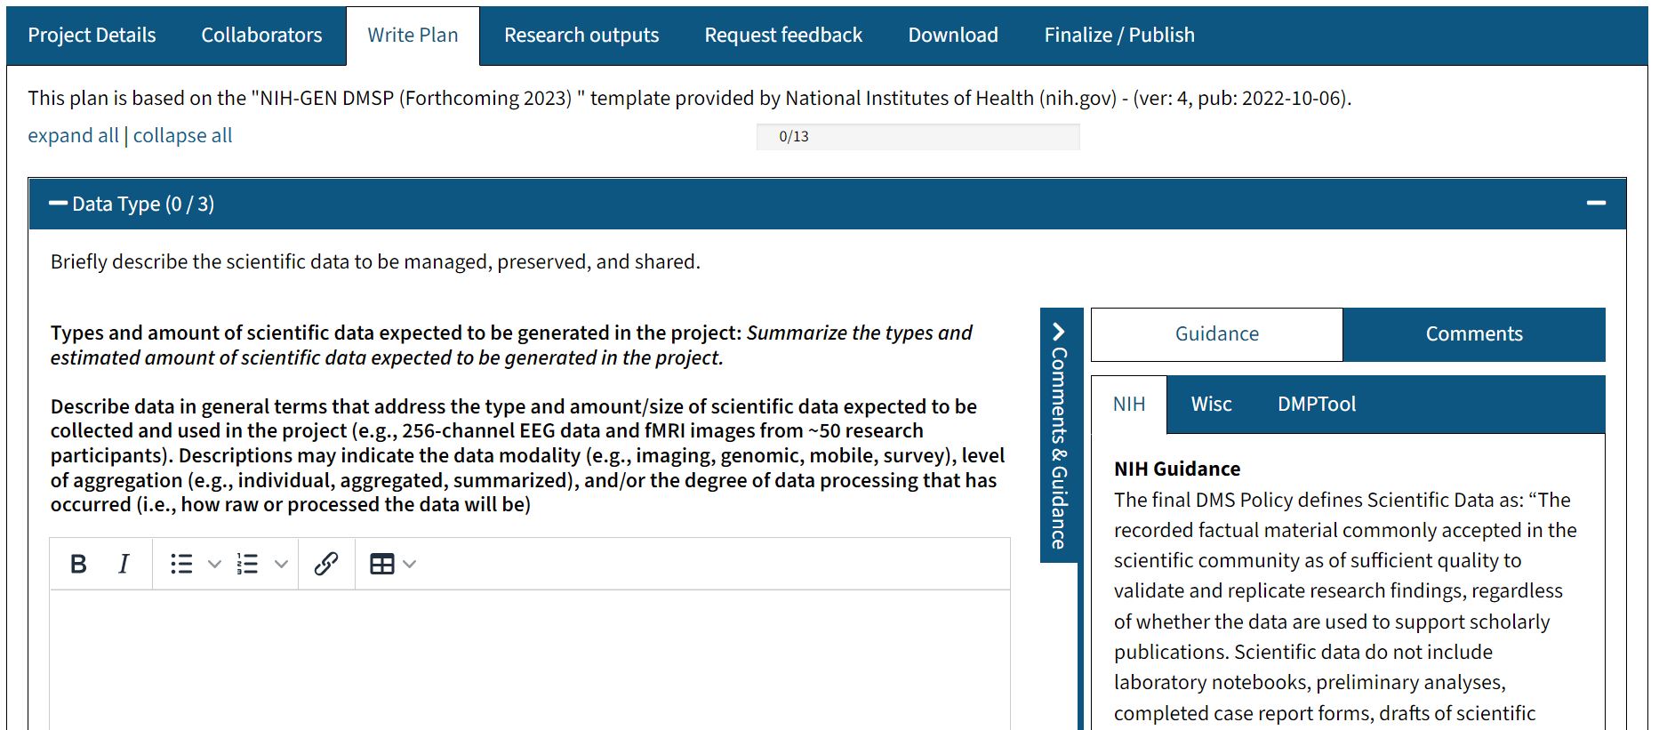Open the numbered list style dropdown

coord(281,564)
